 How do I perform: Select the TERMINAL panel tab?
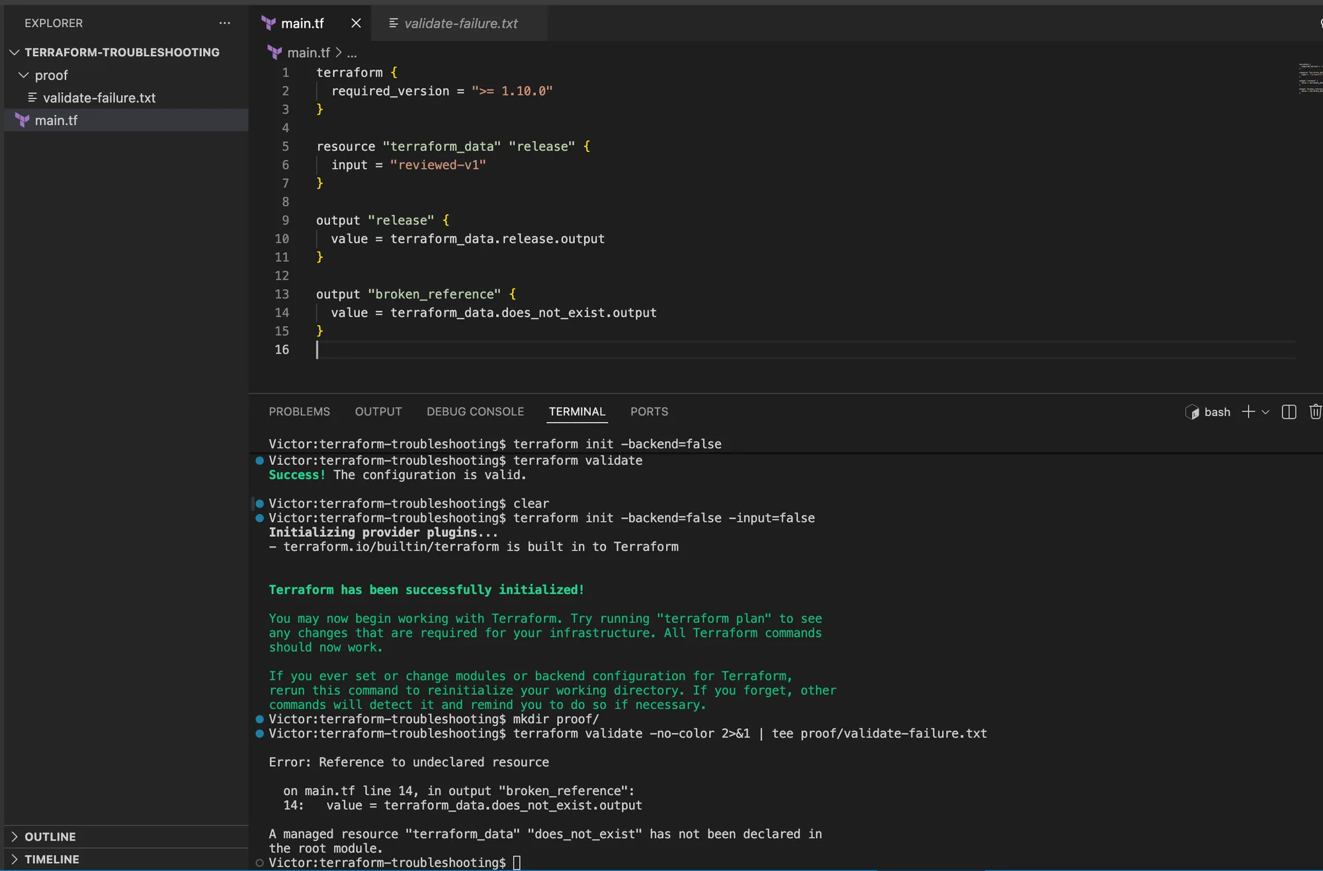[x=577, y=411]
